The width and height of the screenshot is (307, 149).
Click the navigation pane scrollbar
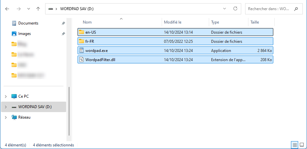(69, 111)
